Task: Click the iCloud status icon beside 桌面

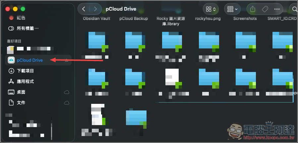Action: point(66,92)
